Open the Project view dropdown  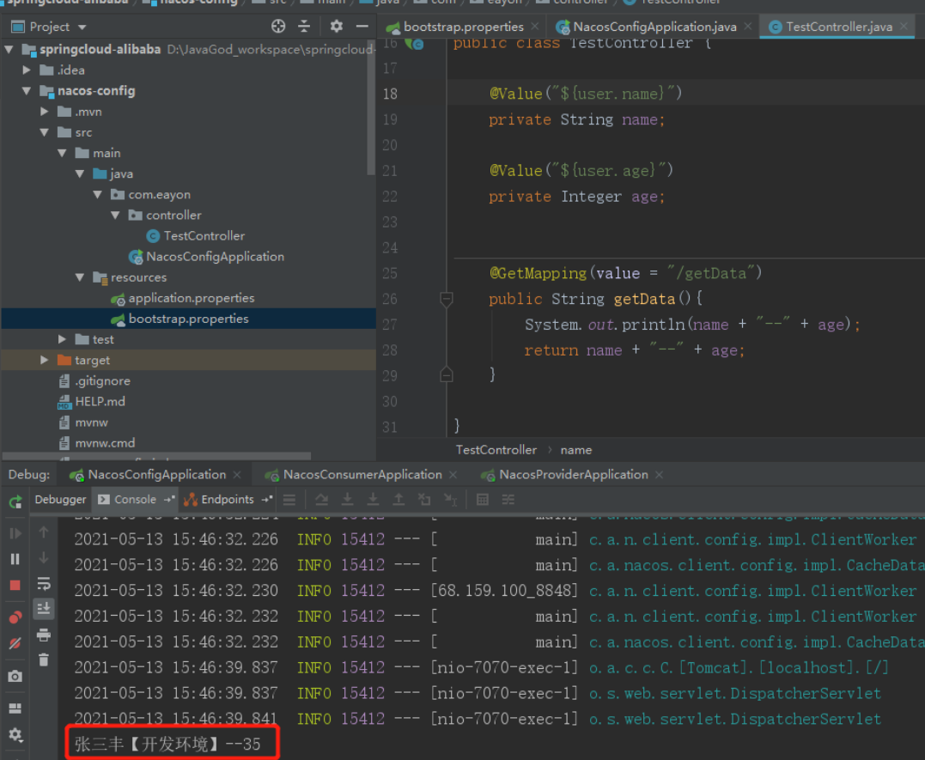[x=82, y=27]
